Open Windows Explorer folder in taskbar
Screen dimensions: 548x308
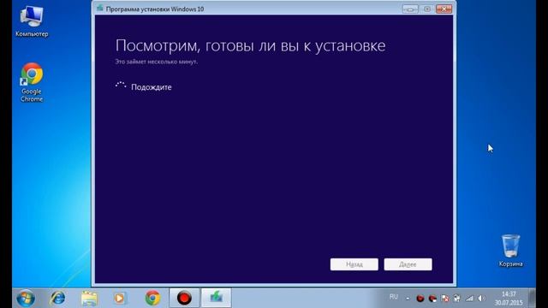tap(89, 299)
